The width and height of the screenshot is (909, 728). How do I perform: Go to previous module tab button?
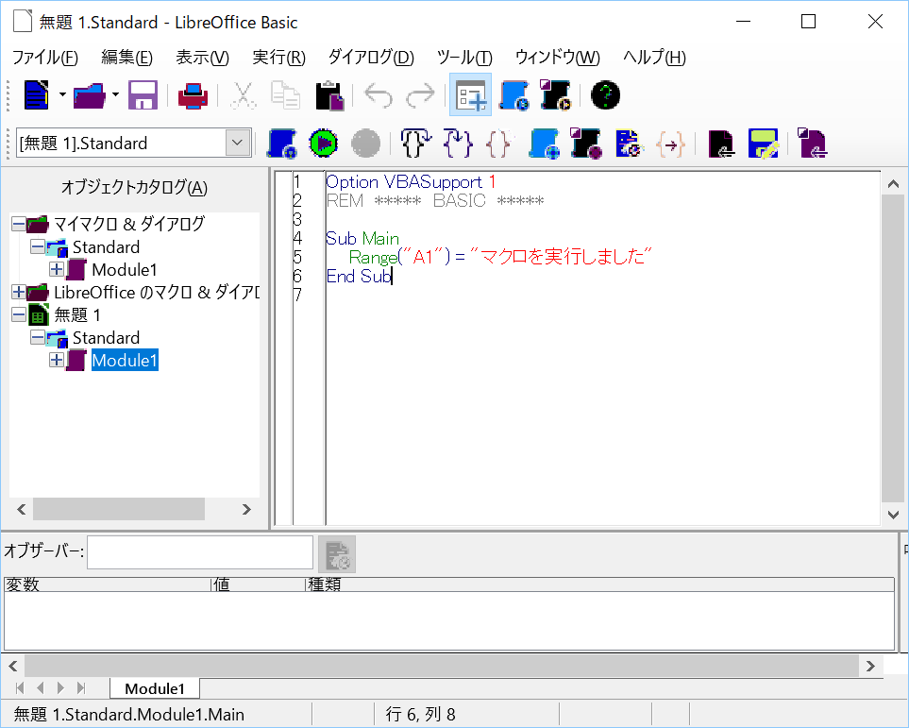[40, 688]
